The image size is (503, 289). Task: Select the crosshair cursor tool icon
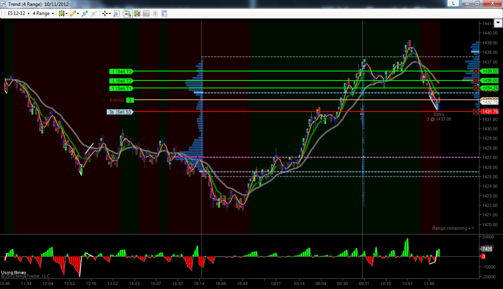coord(105,13)
